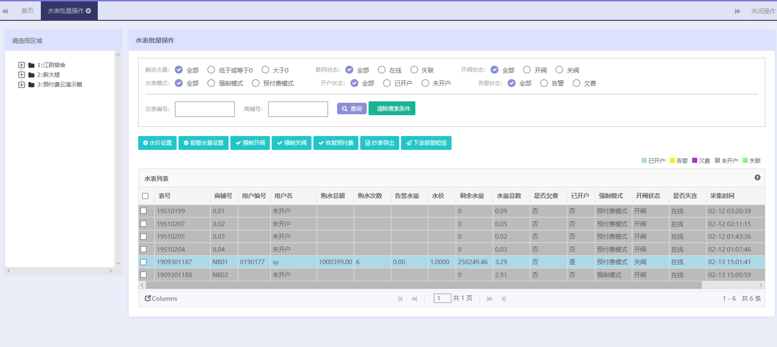Switch to the 首页 tab
777x347 pixels.
27,11
